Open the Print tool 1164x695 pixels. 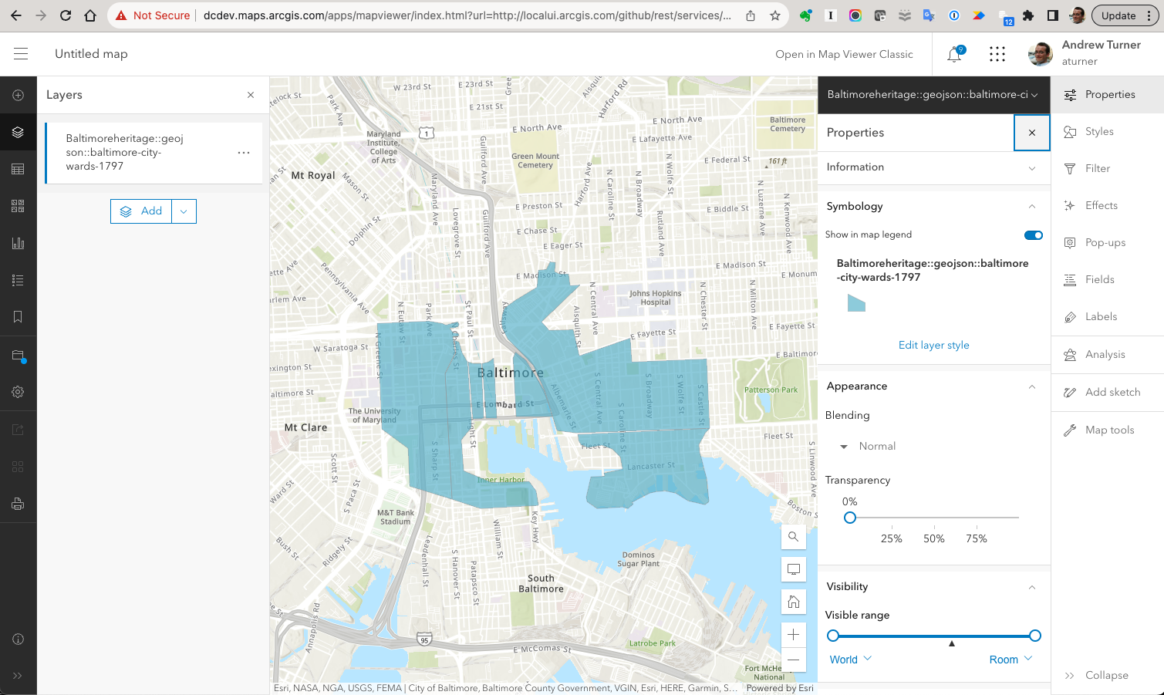[19, 503]
